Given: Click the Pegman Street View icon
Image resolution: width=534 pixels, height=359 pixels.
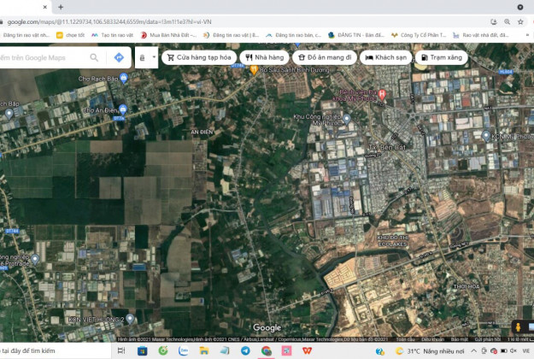Looking at the screenshot, I should click(518, 326).
